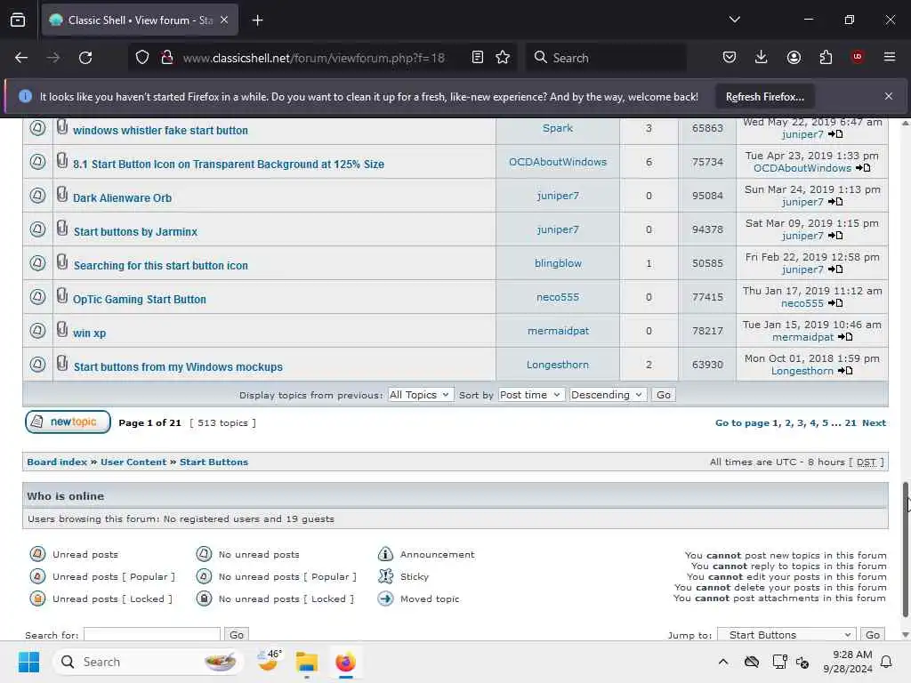Reload the current page
The width and height of the screenshot is (911, 683).
85,58
